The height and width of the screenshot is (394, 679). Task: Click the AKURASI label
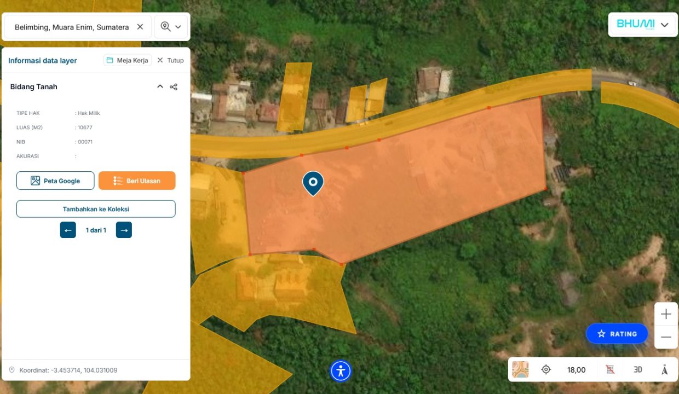[x=27, y=156]
